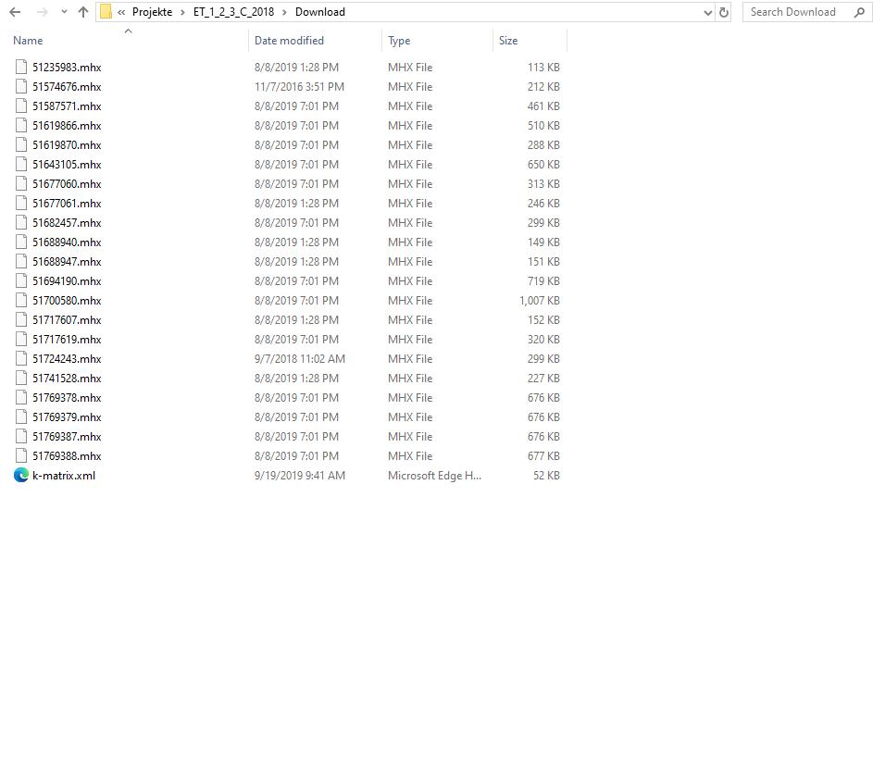Open the recent locations dropdown arrow
This screenshot has width=885, height=783.
[x=64, y=12]
